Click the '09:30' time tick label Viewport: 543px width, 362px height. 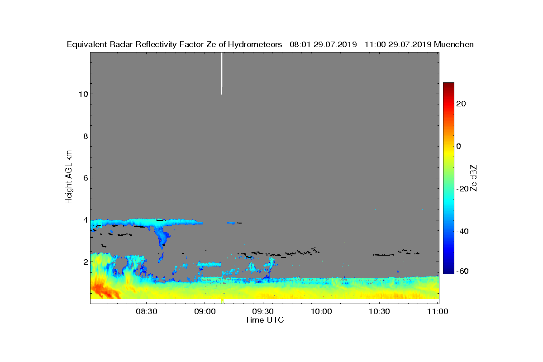coord(262,312)
